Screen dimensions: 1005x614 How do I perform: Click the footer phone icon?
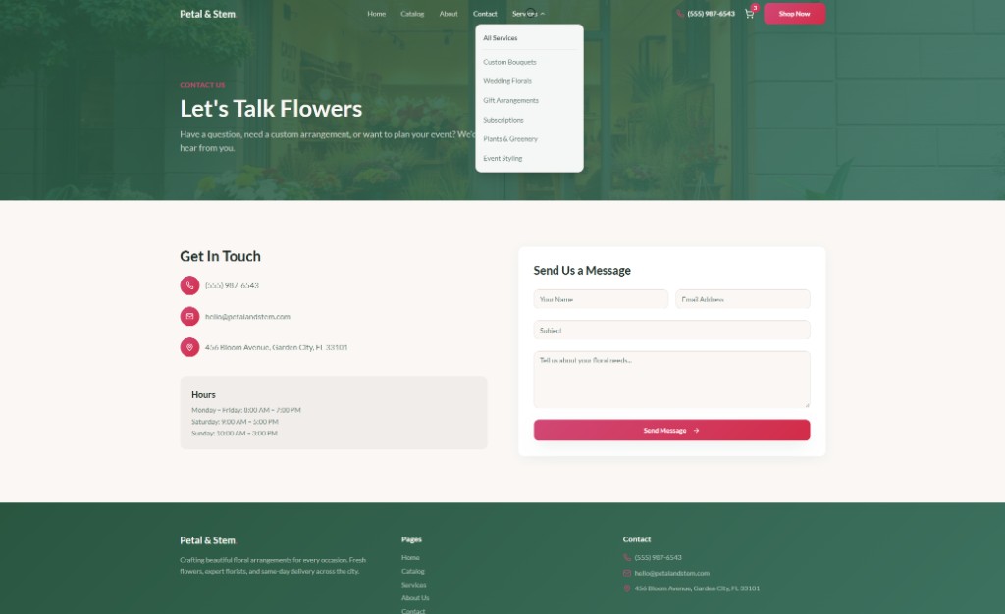pyautogui.click(x=627, y=557)
